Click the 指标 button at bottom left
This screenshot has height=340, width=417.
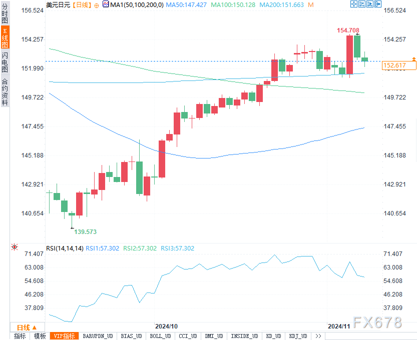click(20, 336)
